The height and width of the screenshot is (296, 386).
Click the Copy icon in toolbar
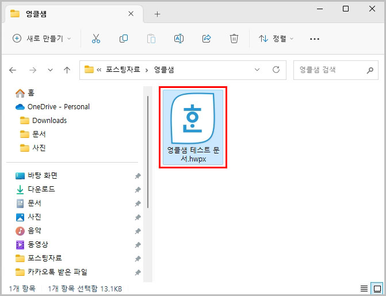click(x=124, y=39)
